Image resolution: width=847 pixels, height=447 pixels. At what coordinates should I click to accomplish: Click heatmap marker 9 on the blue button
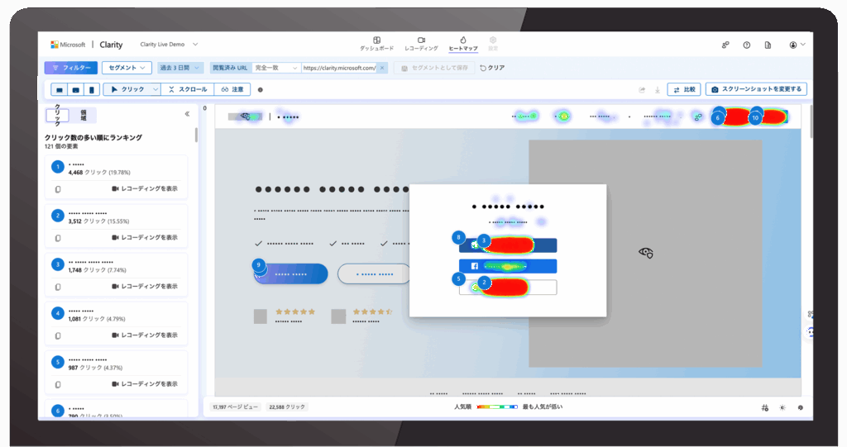pos(259,265)
